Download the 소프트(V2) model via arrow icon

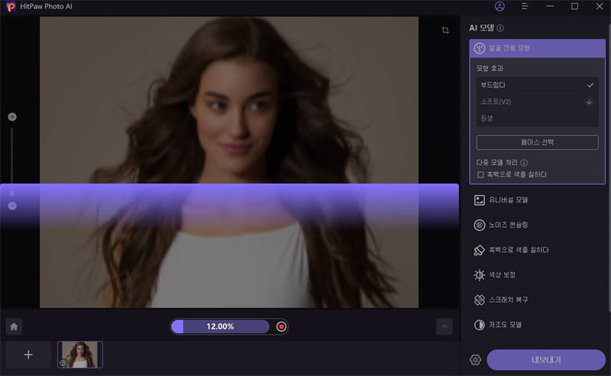(x=589, y=102)
